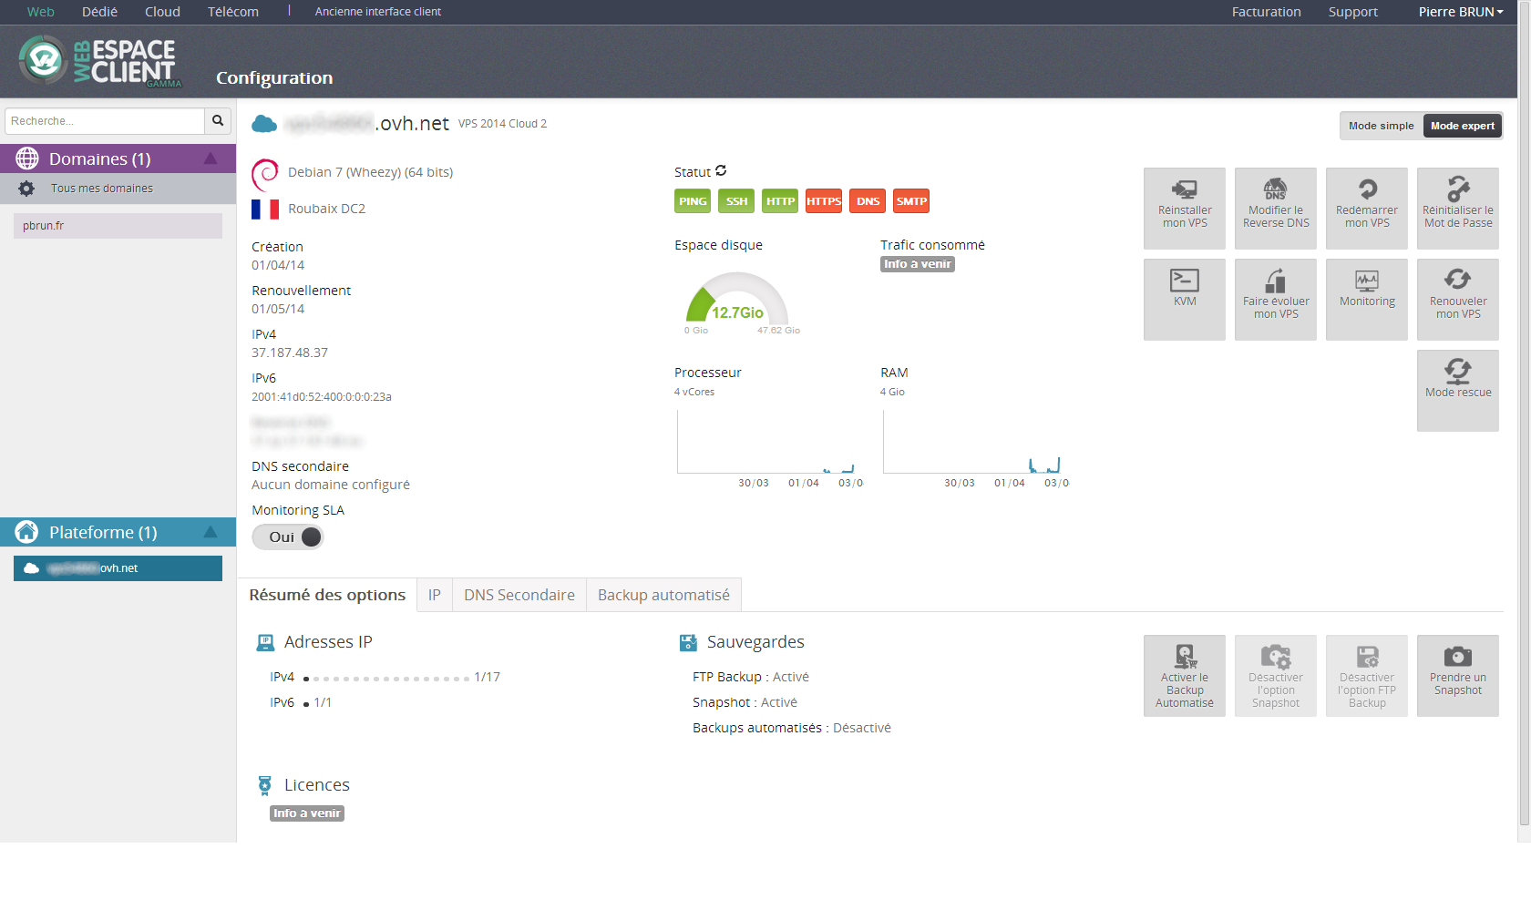The height and width of the screenshot is (920, 1531).
Task: Toggle the Monitoring SLA Oui switch
Action: (287, 537)
